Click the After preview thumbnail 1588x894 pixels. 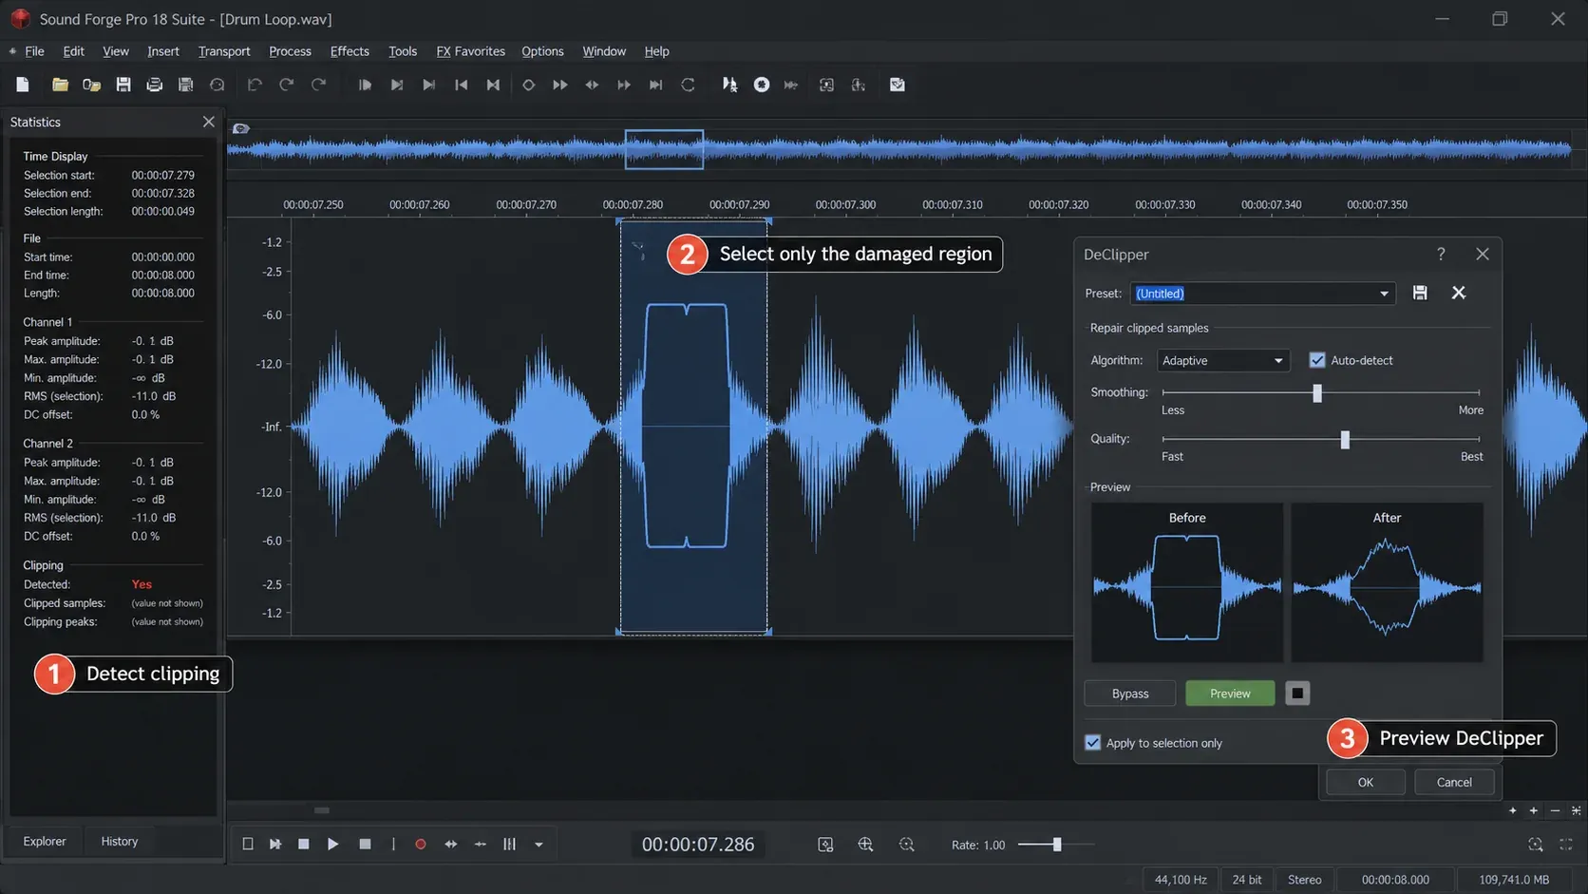(1387, 582)
